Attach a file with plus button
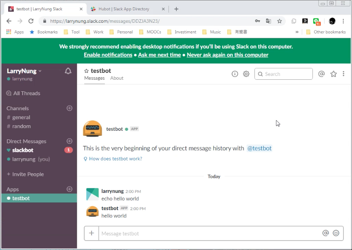 [92, 233]
